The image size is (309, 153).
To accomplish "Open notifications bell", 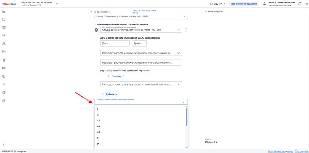I will (x=300, y=4).
